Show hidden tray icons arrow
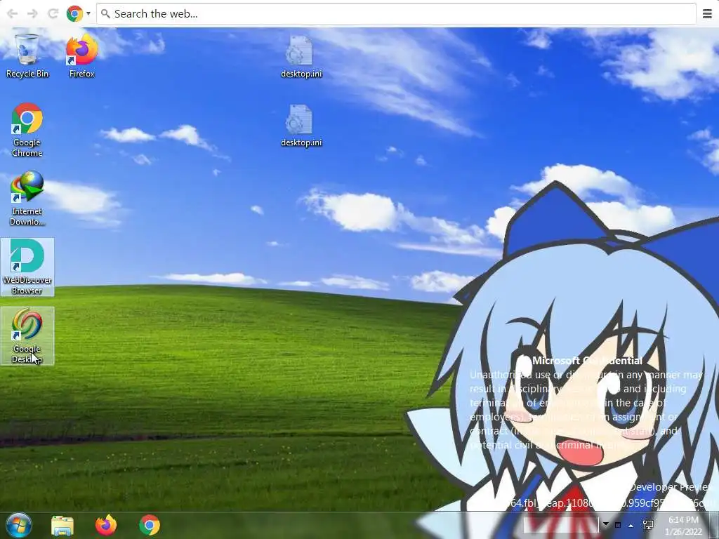This screenshot has height=539, width=719. (x=631, y=525)
